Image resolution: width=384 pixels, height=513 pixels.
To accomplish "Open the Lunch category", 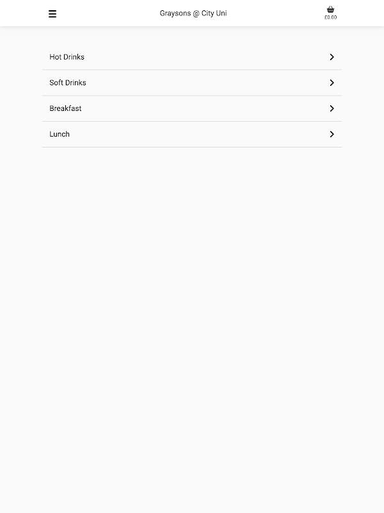I will click(192, 135).
